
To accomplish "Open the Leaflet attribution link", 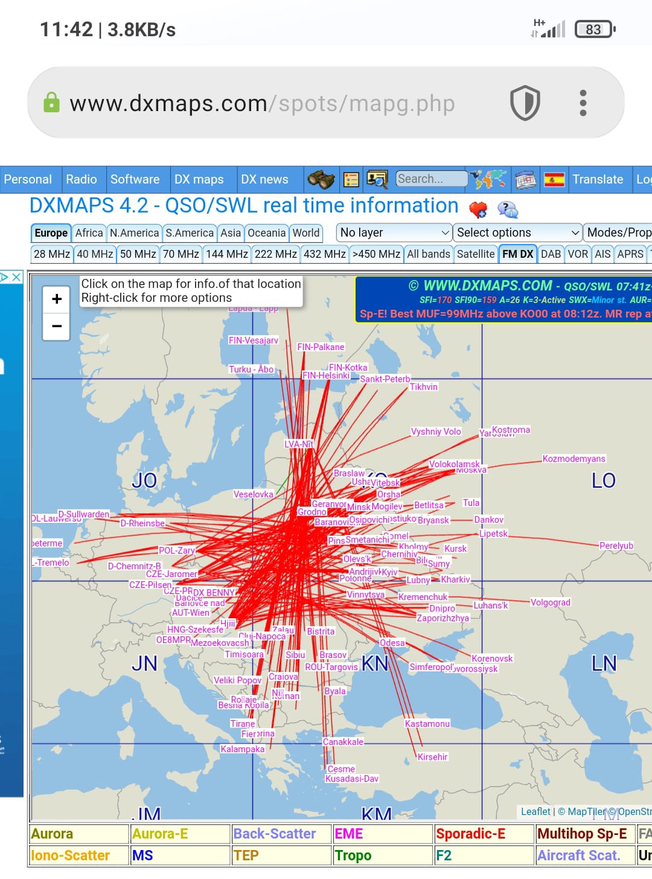I will pyautogui.click(x=535, y=812).
